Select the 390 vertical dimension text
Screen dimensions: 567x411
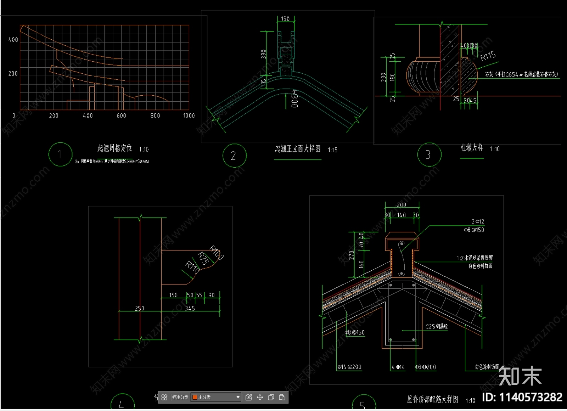263,54
